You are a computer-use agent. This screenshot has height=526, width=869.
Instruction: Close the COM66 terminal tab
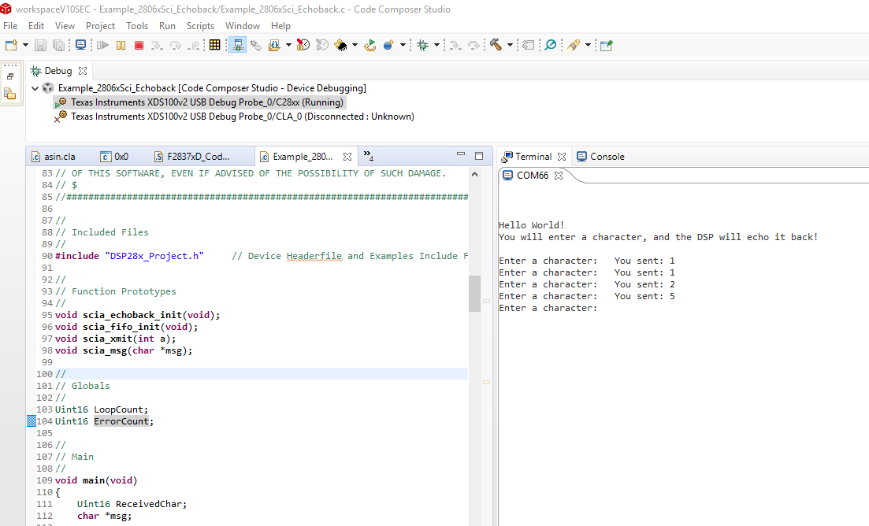pyautogui.click(x=559, y=176)
